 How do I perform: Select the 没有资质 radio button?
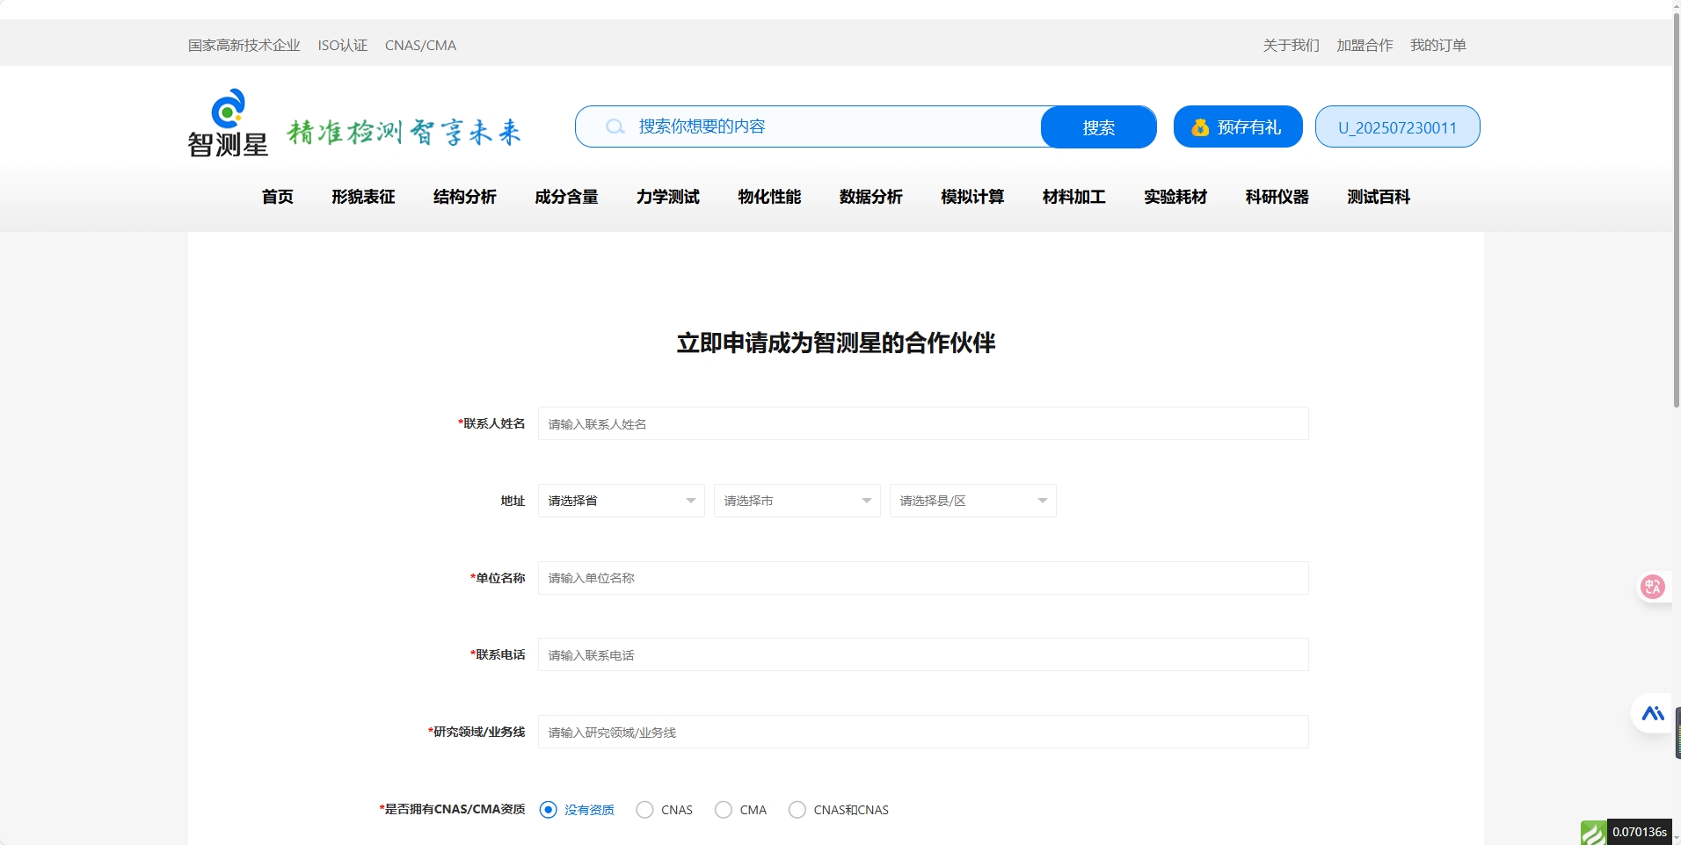click(548, 810)
